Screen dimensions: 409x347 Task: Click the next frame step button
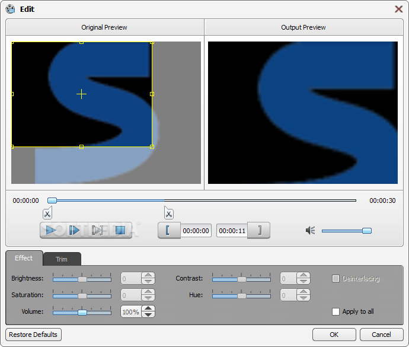pyautogui.click(x=74, y=230)
